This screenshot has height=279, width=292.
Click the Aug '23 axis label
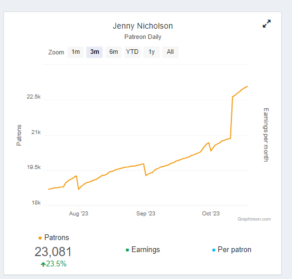(x=78, y=214)
